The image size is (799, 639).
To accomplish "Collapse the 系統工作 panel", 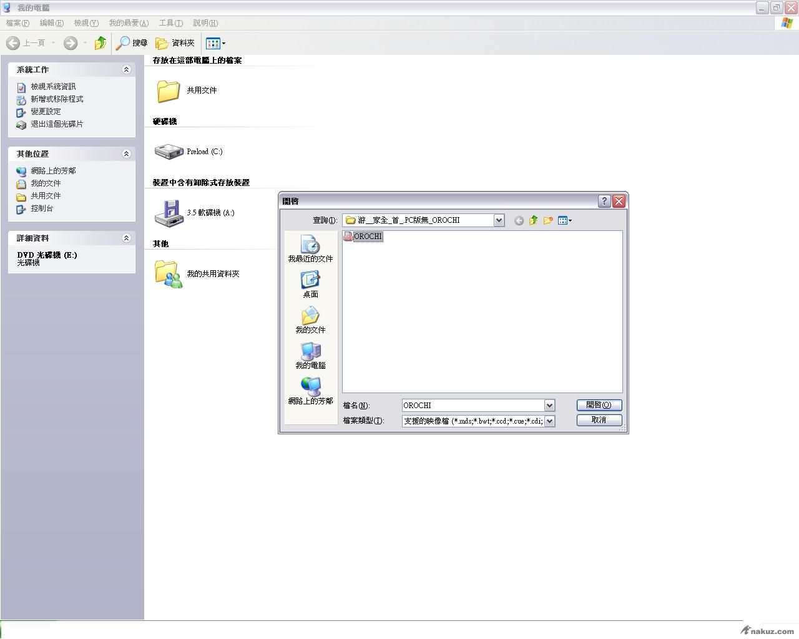I will pyautogui.click(x=126, y=70).
